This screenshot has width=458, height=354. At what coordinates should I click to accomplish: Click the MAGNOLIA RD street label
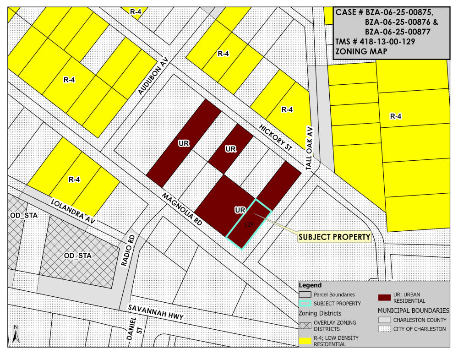click(182, 209)
